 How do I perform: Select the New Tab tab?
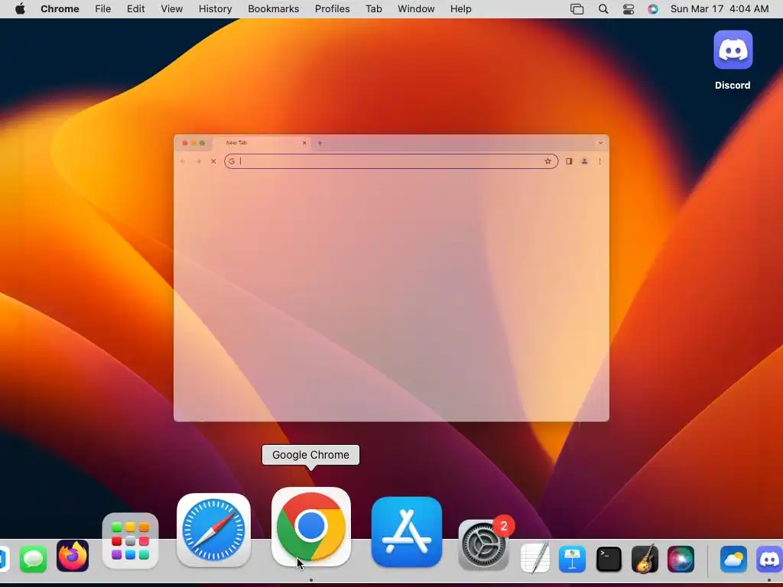click(x=262, y=143)
